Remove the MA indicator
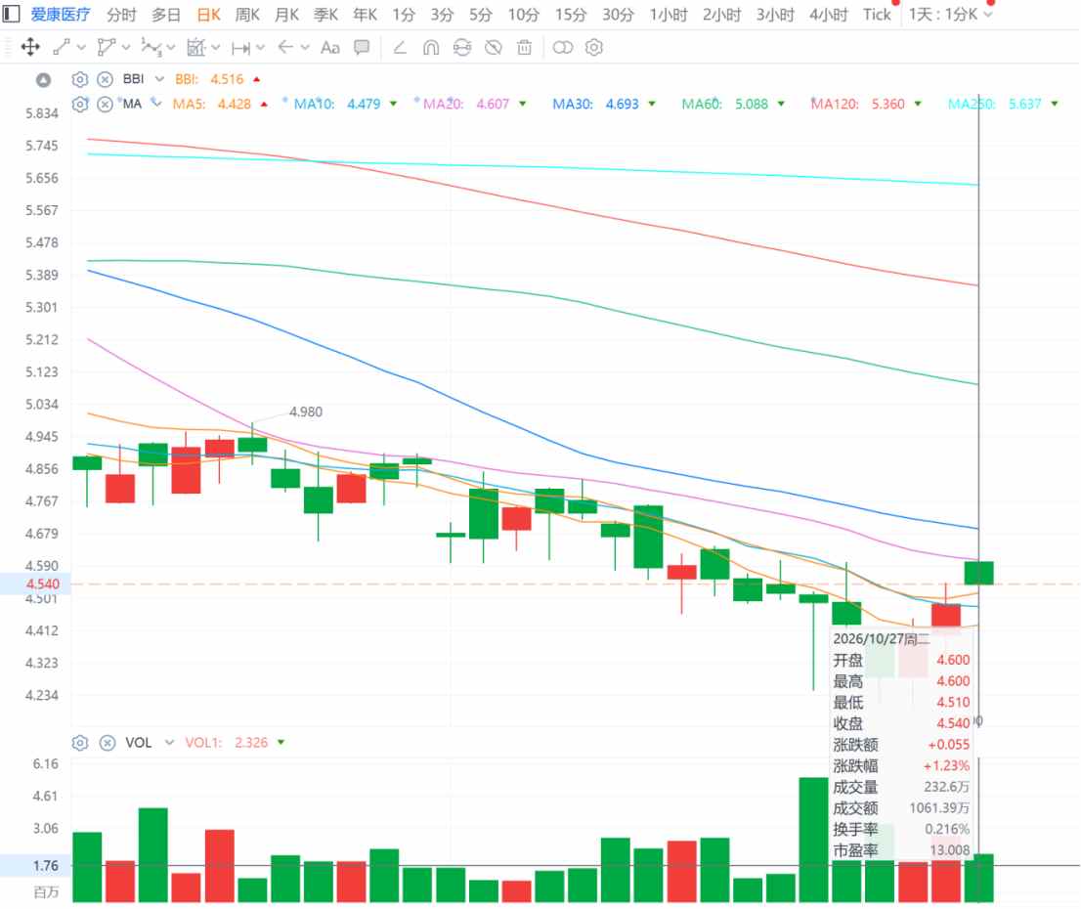This screenshot has height=909, width=1081. (105, 105)
